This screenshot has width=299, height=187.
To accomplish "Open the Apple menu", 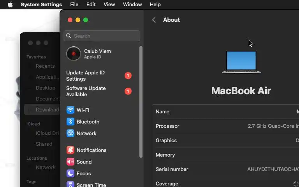I will pyautogui.click(x=10, y=4).
